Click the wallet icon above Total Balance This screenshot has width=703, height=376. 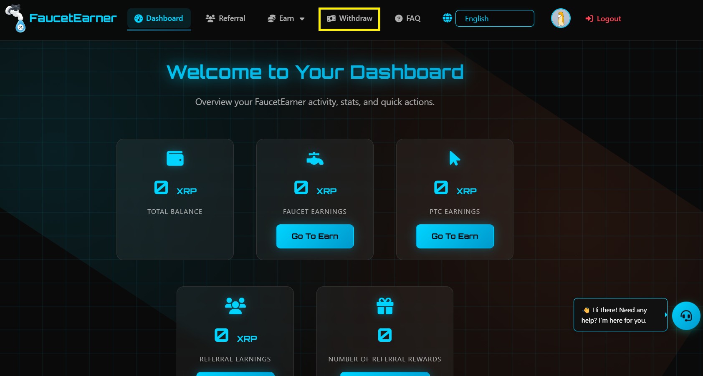click(x=175, y=158)
